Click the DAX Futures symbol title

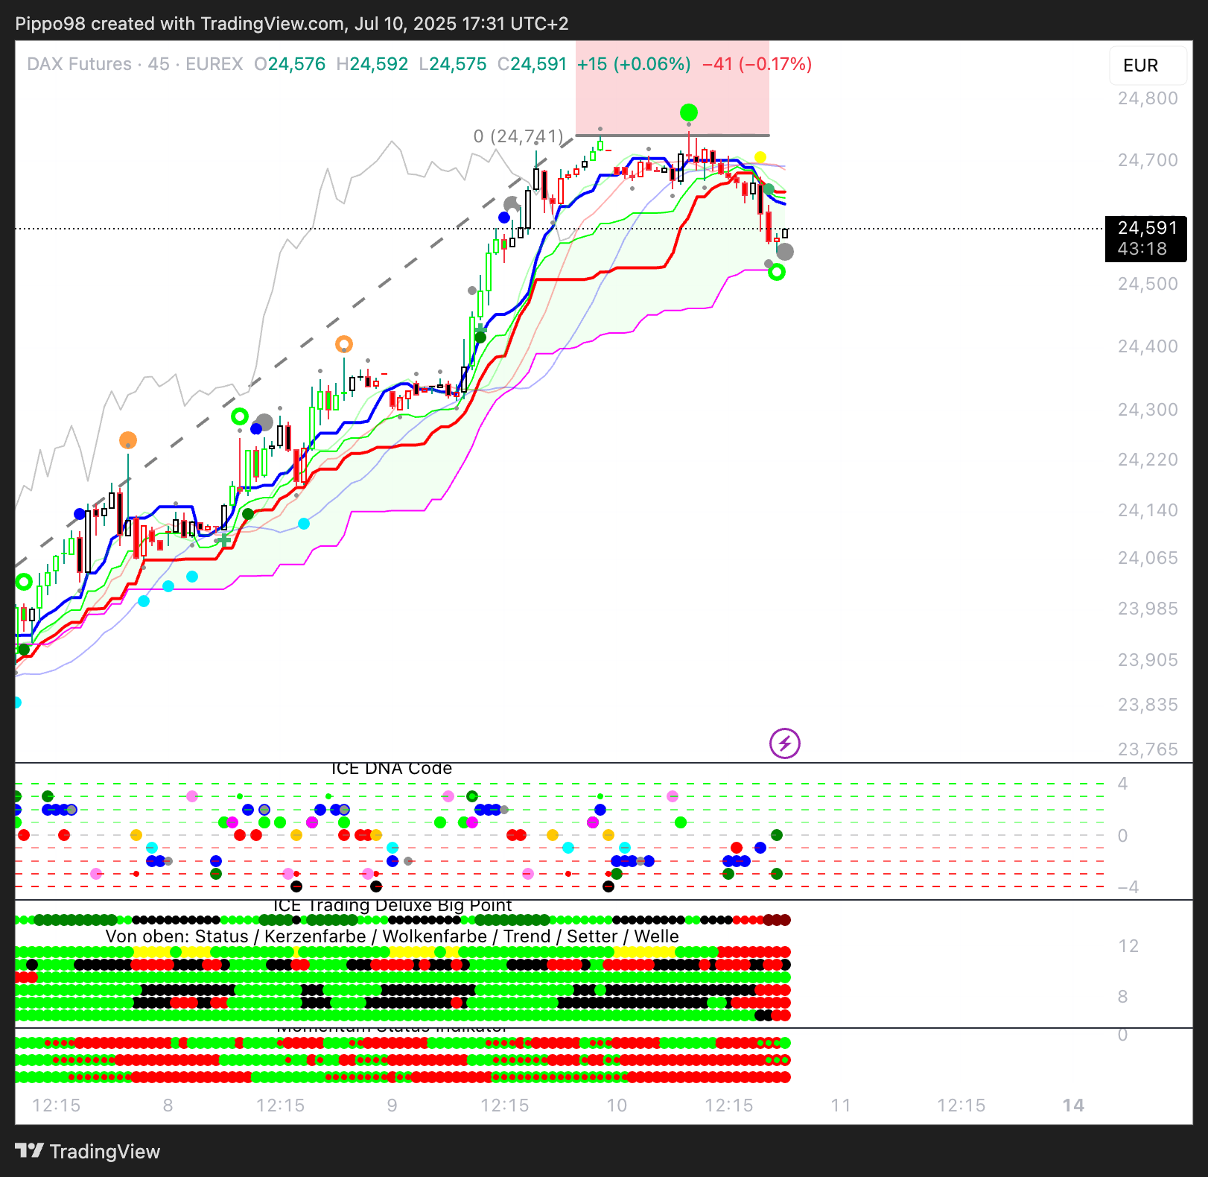point(79,64)
